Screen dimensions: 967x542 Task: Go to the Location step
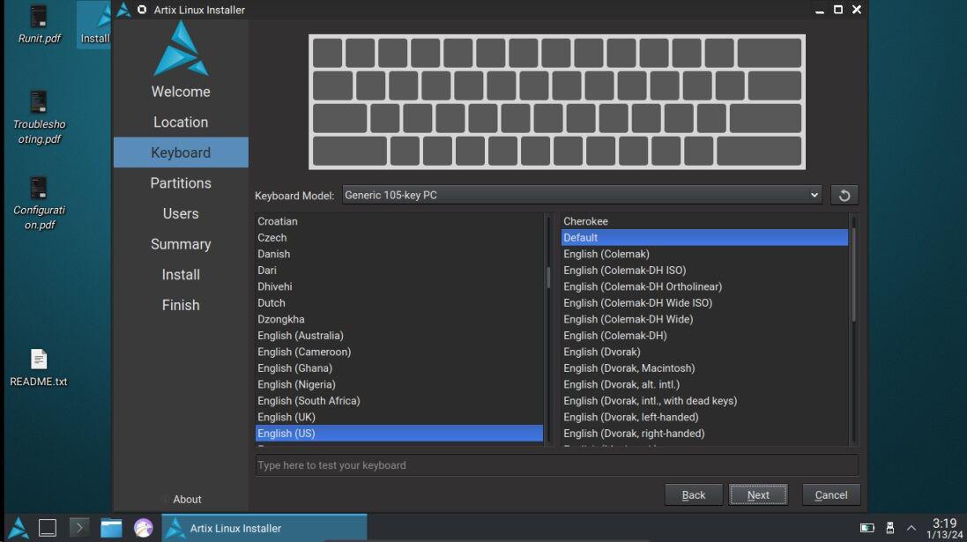pyautogui.click(x=181, y=123)
